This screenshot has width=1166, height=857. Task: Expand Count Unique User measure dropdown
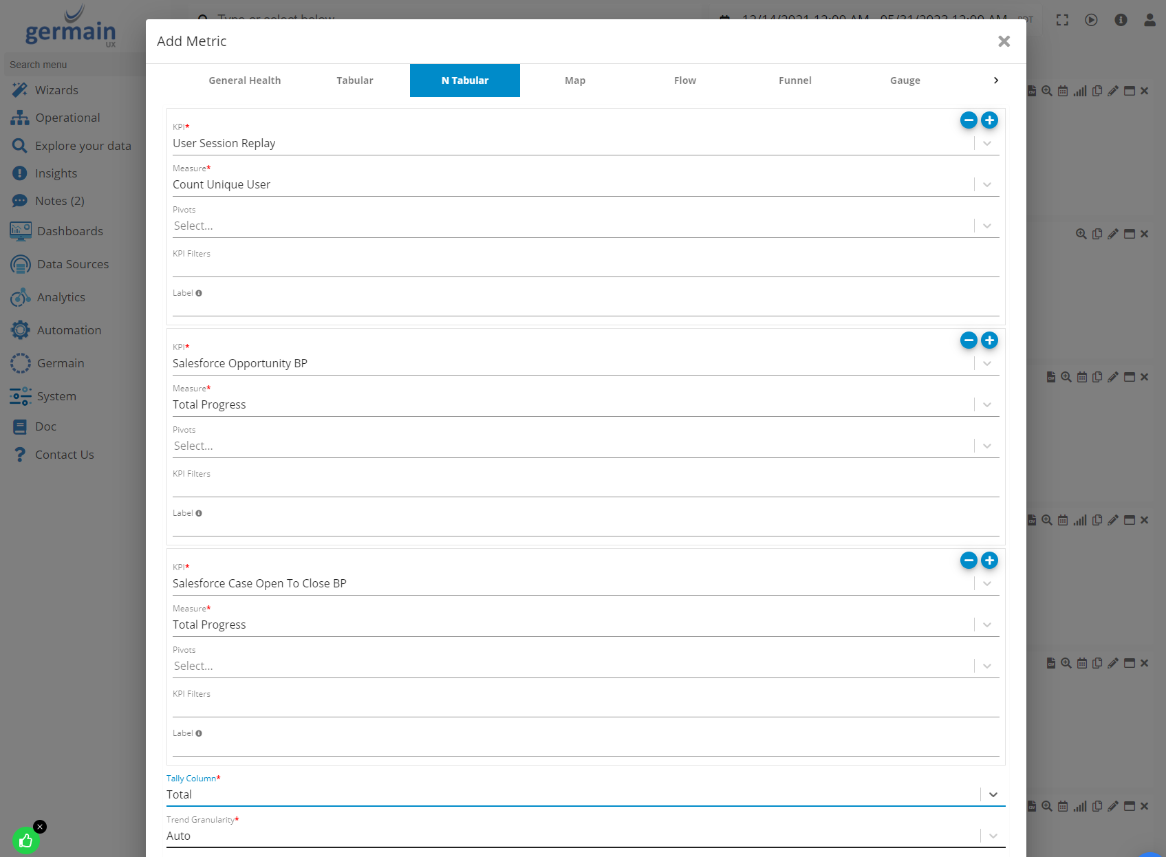[x=986, y=184]
